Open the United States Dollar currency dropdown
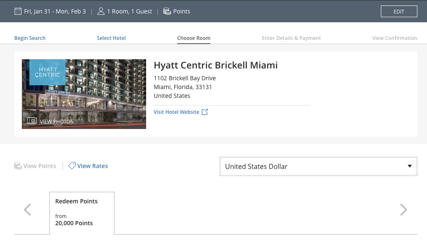The image size is (427, 242). (318, 166)
